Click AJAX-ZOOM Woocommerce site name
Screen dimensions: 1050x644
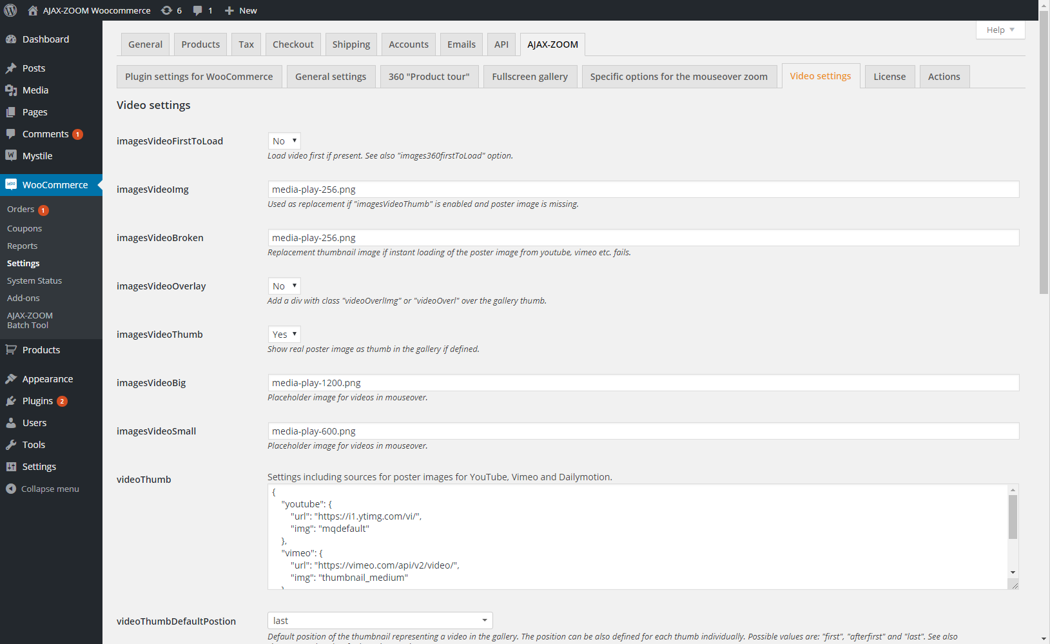pos(97,10)
